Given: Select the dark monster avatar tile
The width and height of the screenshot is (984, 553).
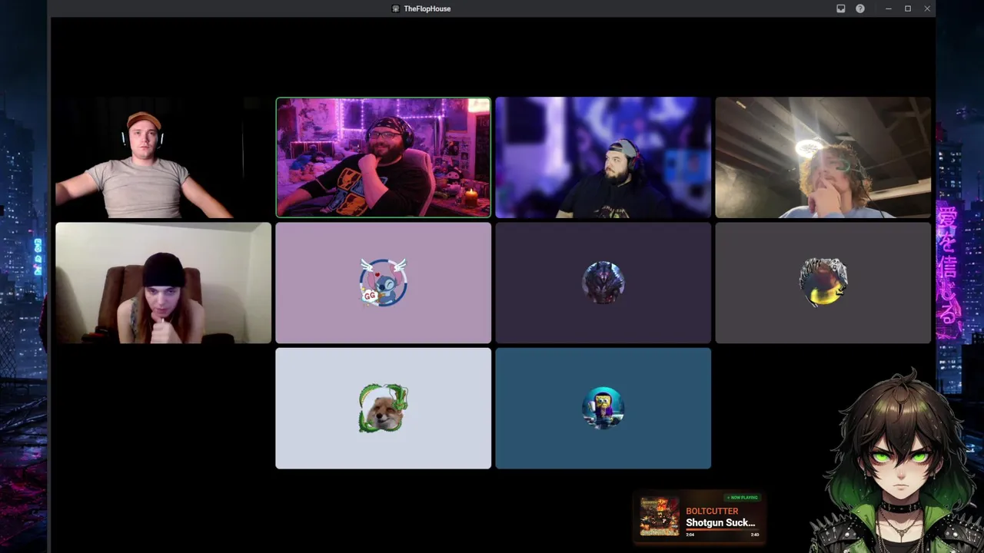Looking at the screenshot, I should 603,283.
